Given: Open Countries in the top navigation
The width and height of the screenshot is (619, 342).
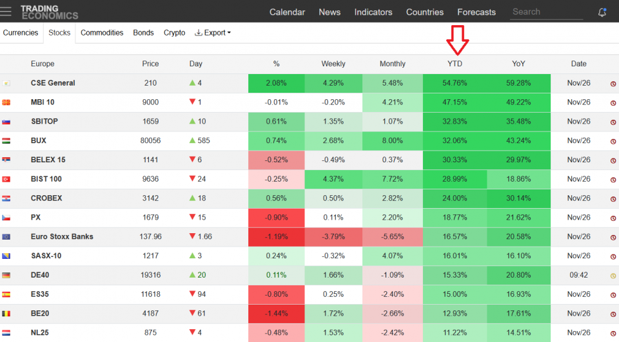Looking at the screenshot, I should point(425,12).
